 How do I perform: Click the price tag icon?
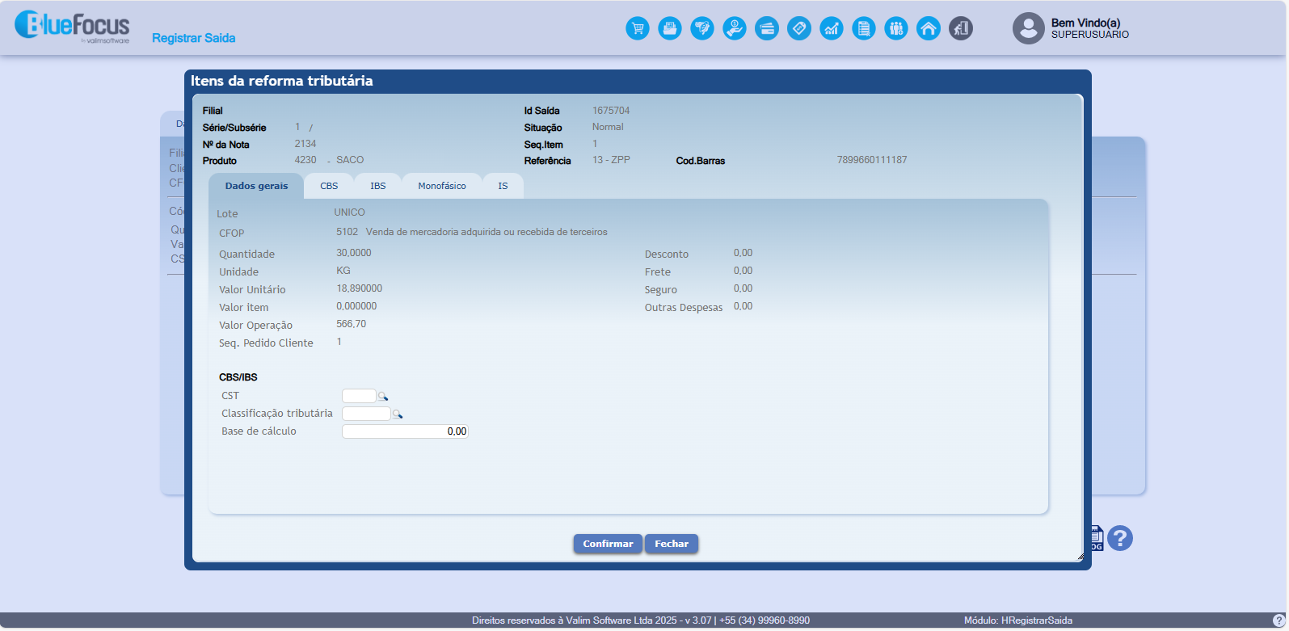click(799, 28)
